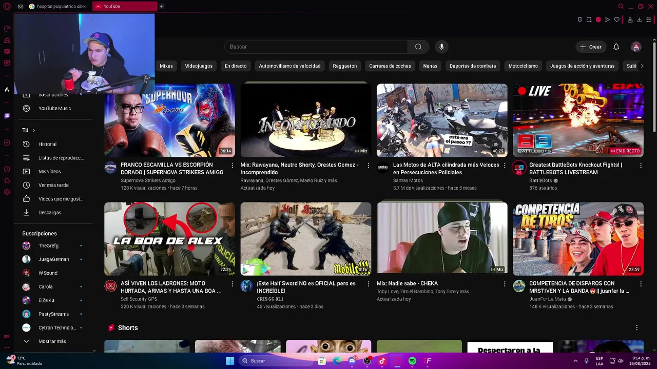The image size is (657, 369).
Task: Click the YouTube search magnifier button
Action: (418, 47)
